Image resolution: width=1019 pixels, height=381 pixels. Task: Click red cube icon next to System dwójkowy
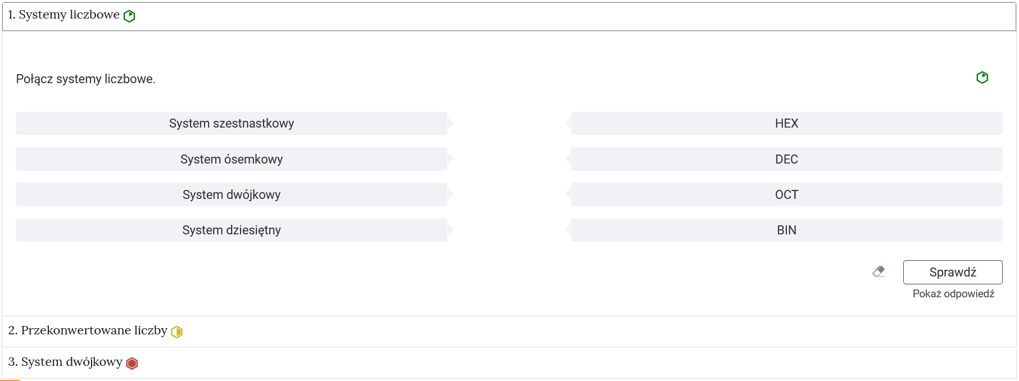[x=132, y=363]
